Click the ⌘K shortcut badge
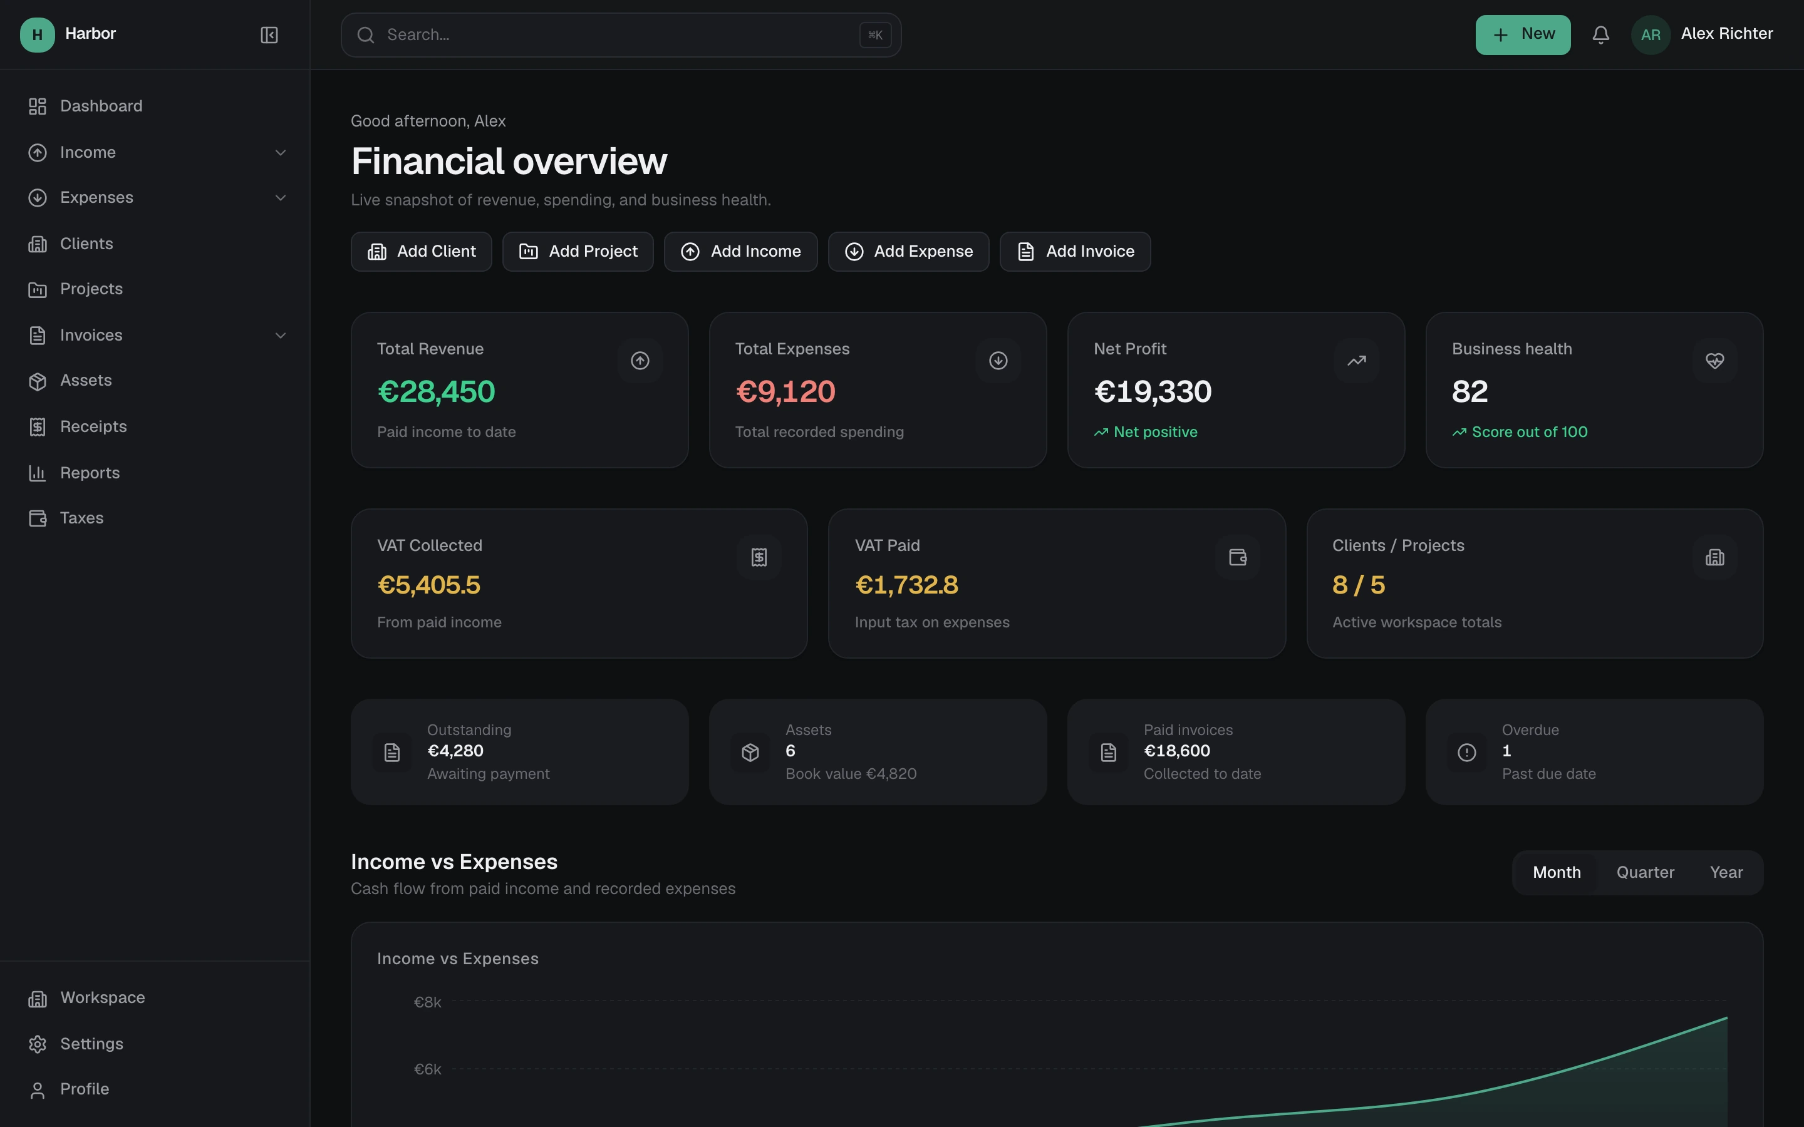Image resolution: width=1804 pixels, height=1127 pixels. click(x=875, y=35)
